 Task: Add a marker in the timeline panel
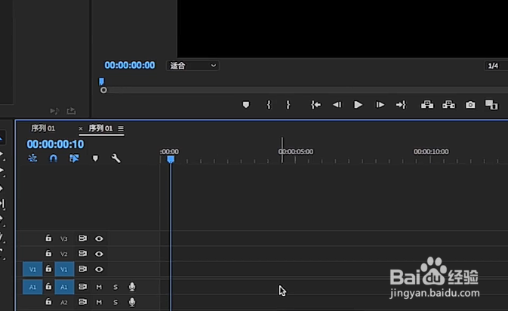95,158
